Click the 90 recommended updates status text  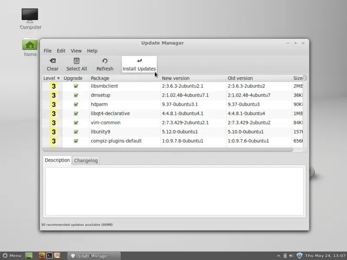click(x=77, y=224)
